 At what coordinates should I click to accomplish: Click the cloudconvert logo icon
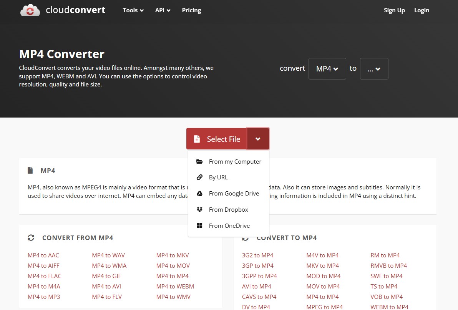[x=30, y=10]
